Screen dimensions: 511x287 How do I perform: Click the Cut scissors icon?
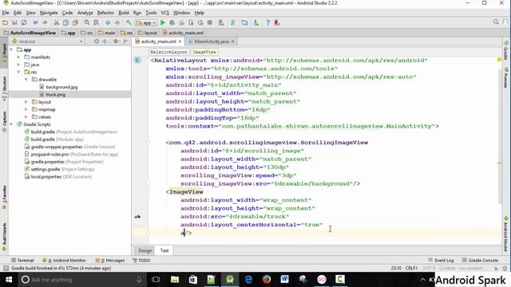coord(57,23)
